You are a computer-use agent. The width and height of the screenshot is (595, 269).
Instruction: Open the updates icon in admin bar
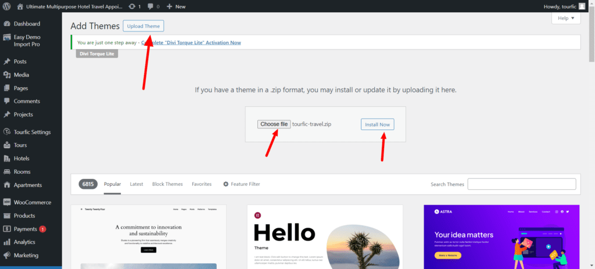(132, 6)
